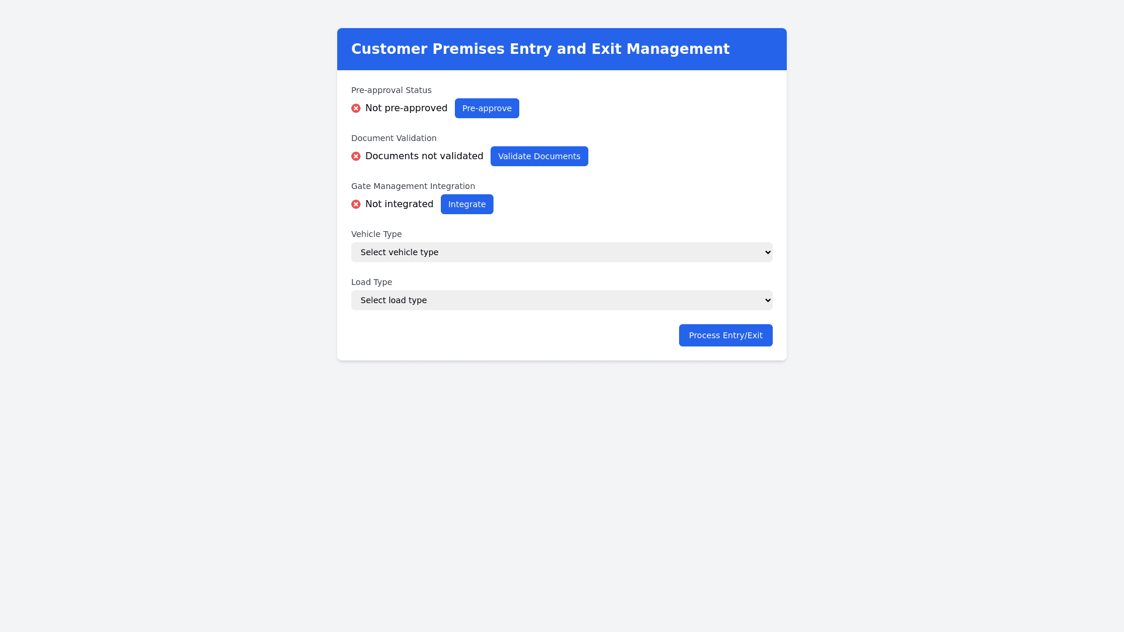Screen dimensions: 1124x632
Task: Click the Documents not validated status text
Action: [x=424, y=156]
